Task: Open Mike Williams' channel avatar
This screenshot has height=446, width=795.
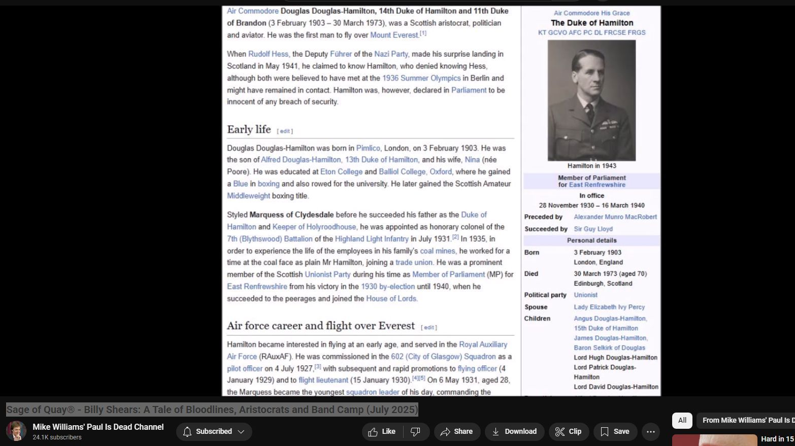Action: [x=16, y=431]
